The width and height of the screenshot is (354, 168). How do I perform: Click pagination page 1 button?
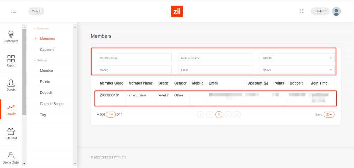(219, 115)
